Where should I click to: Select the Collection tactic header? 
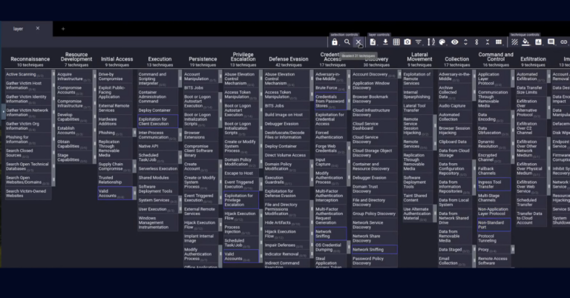[457, 59]
